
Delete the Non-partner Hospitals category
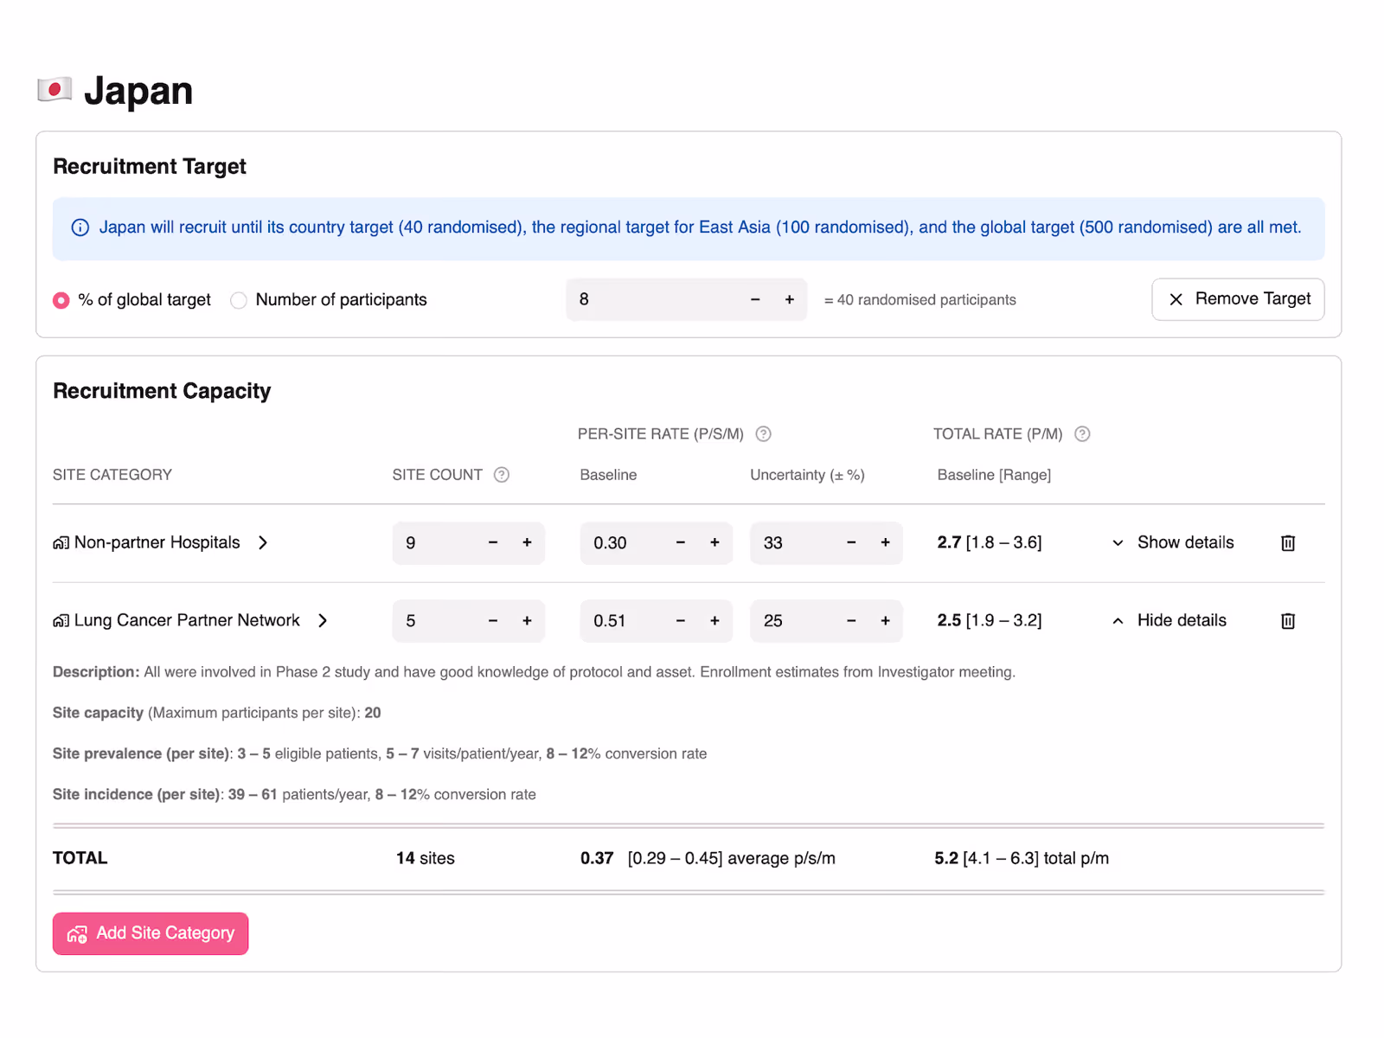(x=1287, y=542)
